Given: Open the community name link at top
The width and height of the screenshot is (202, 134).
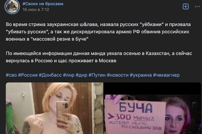Looking at the screenshot, I should click(x=43, y=4).
